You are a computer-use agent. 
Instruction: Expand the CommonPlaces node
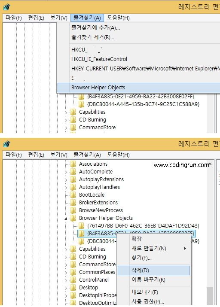tap(66, 273)
